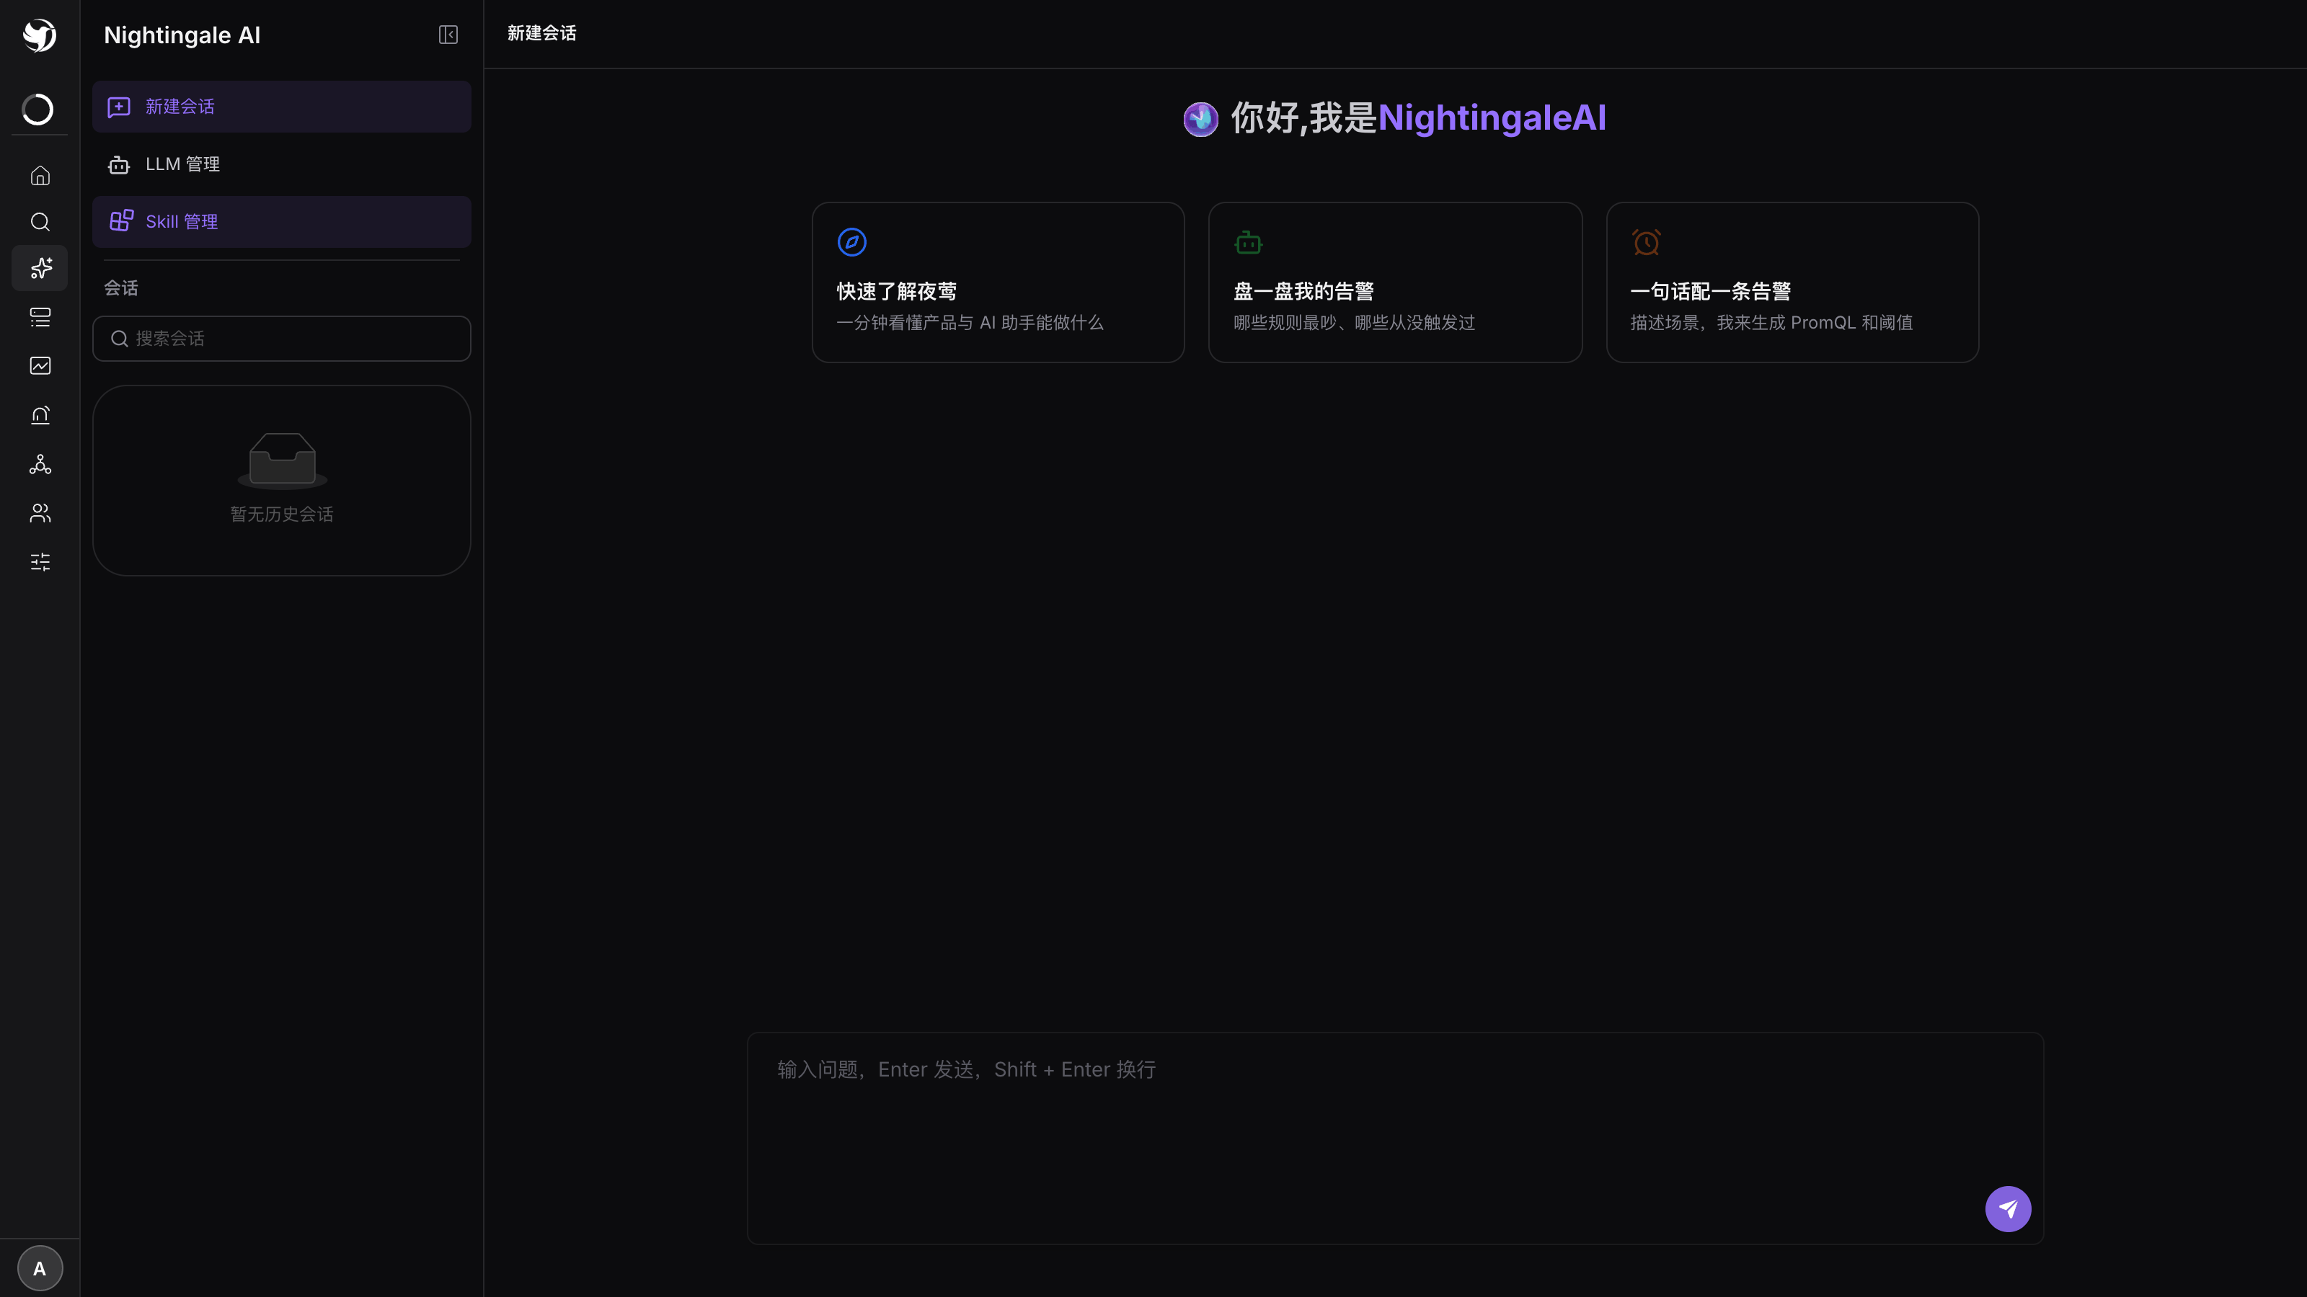Click the 会话 section label
Image resolution: width=2307 pixels, height=1297 pixels.
(x=121, y=288)
